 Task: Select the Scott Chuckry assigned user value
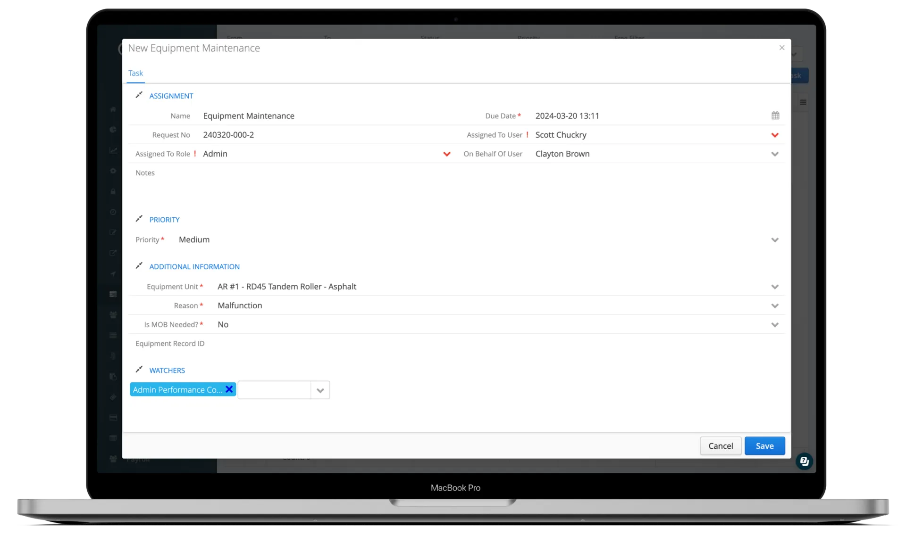[561, 135]
